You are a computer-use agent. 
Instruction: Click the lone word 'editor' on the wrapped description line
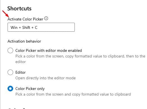pyautogui.click(x=20, y=62)
